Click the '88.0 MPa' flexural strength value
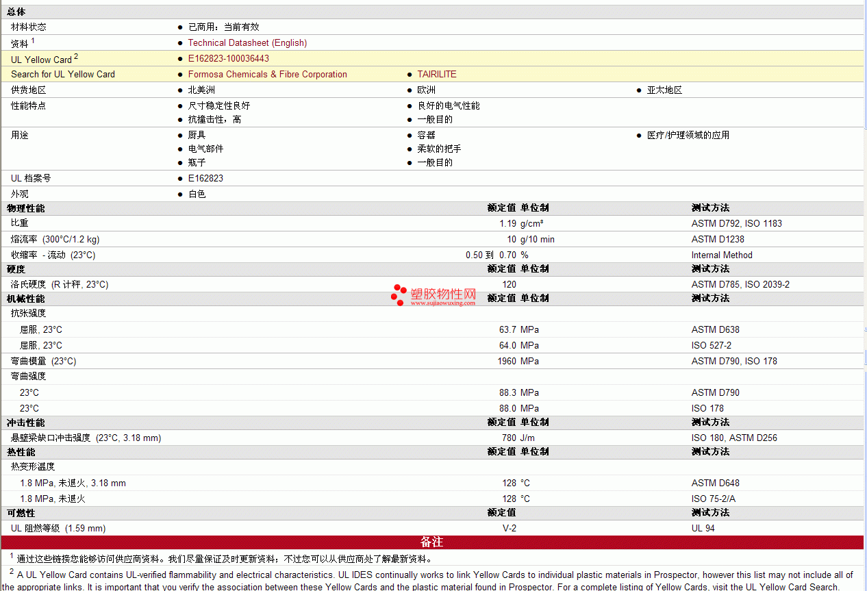This screenshot has height=591, width=867. click(519, 408)
